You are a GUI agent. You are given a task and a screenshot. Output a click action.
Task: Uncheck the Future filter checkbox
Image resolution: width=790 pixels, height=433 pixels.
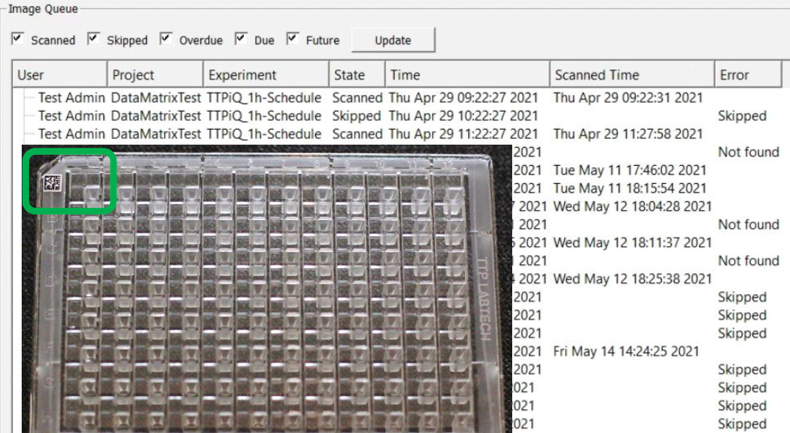point(292,39)
